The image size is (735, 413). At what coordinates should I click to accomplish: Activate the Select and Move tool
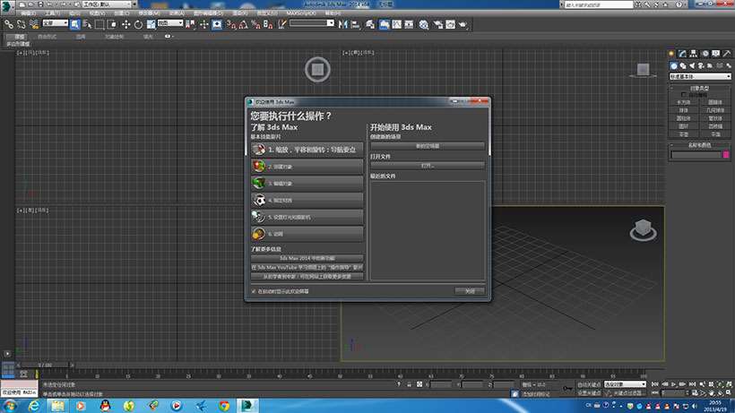pos(126,24)
